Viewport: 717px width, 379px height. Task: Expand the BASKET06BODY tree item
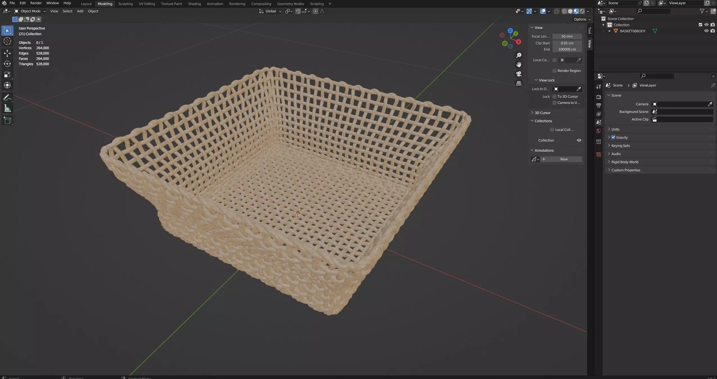point(609,31)
